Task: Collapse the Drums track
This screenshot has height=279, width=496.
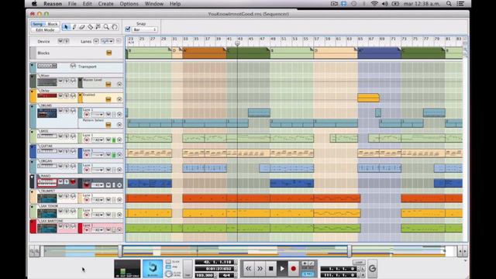Action: coord(32,107)
